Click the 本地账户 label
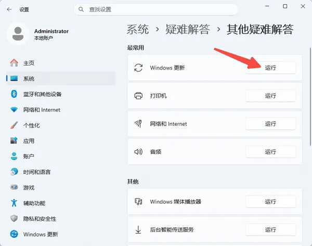The width and height of the screenshot is (312, 246). point(43,38)
